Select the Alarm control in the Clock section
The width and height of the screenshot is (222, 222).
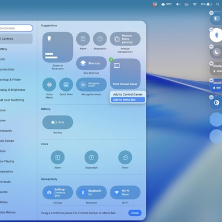[x=58, y=158]
